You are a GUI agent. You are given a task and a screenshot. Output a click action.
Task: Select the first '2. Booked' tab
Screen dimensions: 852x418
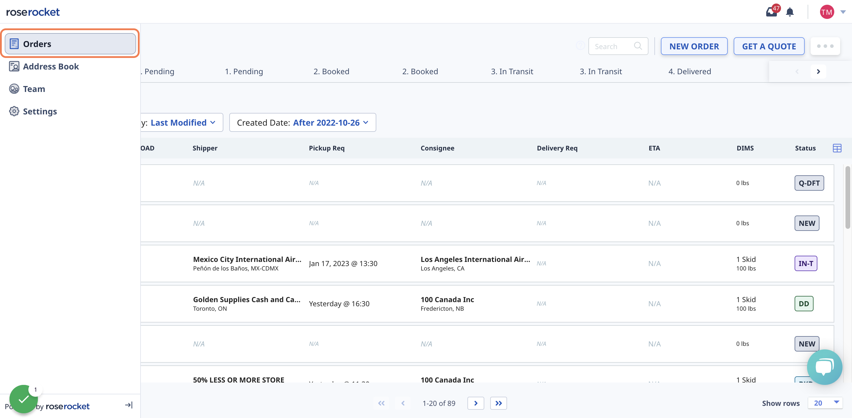pos(331,71)
